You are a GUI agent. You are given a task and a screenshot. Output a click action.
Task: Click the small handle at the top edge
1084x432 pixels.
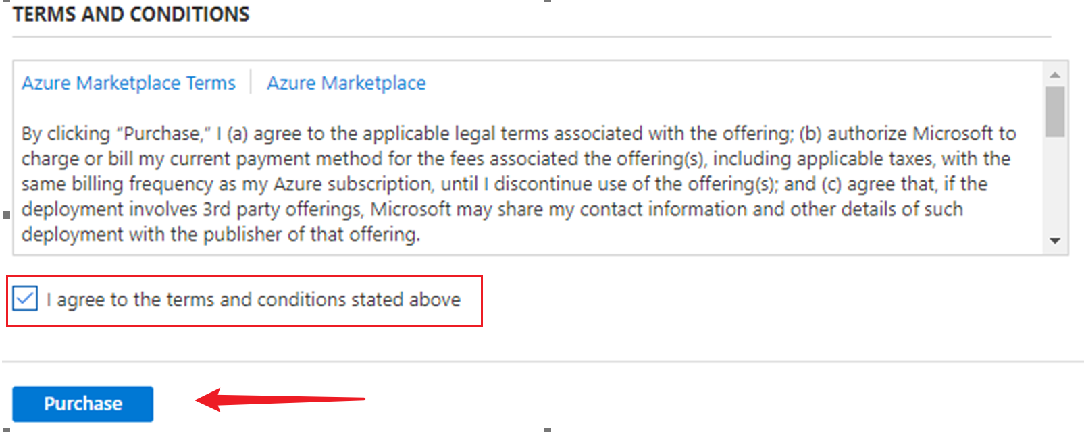point(547,1)
